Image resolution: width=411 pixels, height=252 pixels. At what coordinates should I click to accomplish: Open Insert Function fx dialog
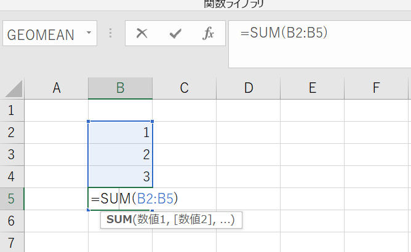209,34
